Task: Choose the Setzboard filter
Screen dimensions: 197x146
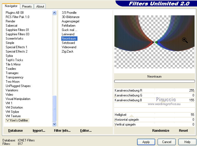Action: point(68,43)
